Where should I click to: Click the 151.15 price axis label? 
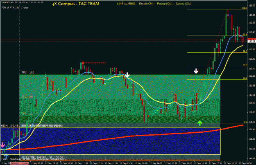(x=252, y=95)
